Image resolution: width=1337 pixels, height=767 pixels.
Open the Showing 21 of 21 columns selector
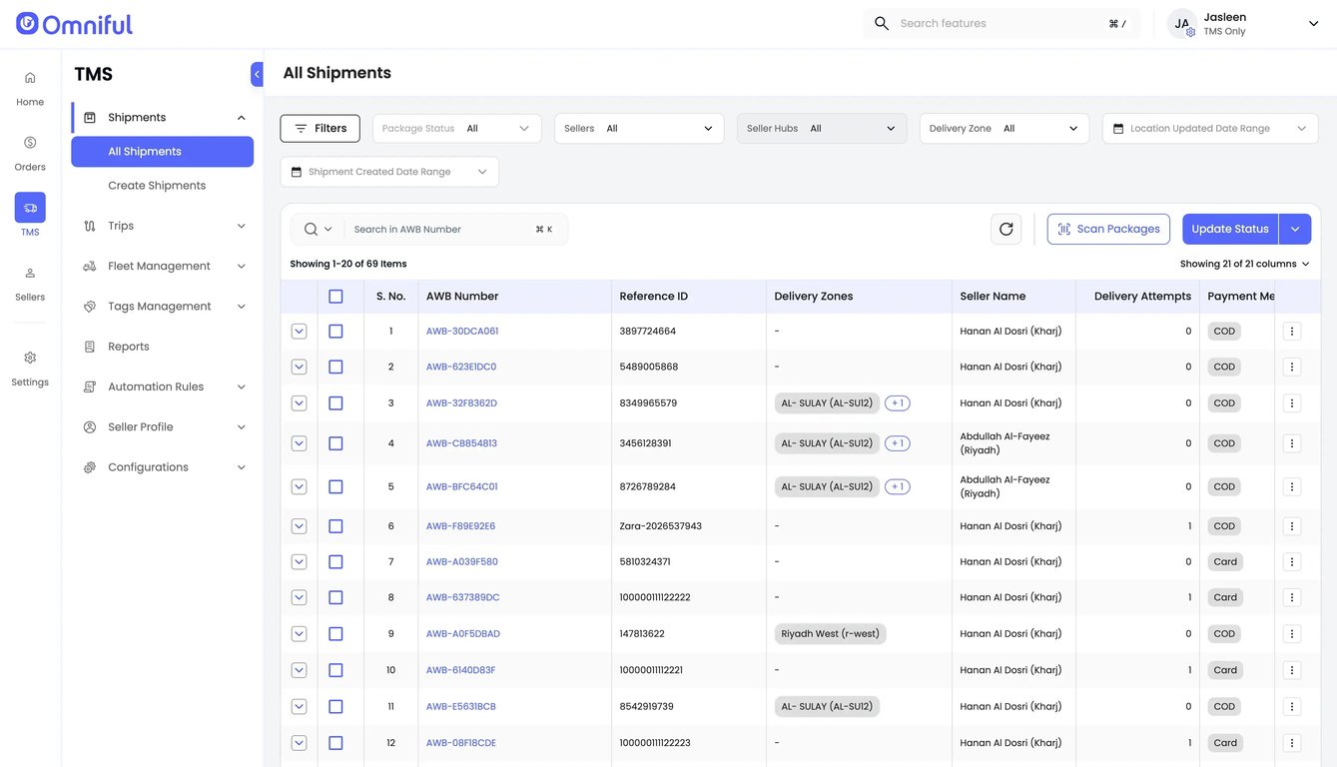click(1245, 265)
